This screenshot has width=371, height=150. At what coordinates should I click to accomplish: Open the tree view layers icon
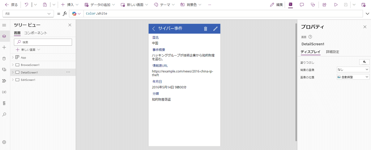(4, 36)
